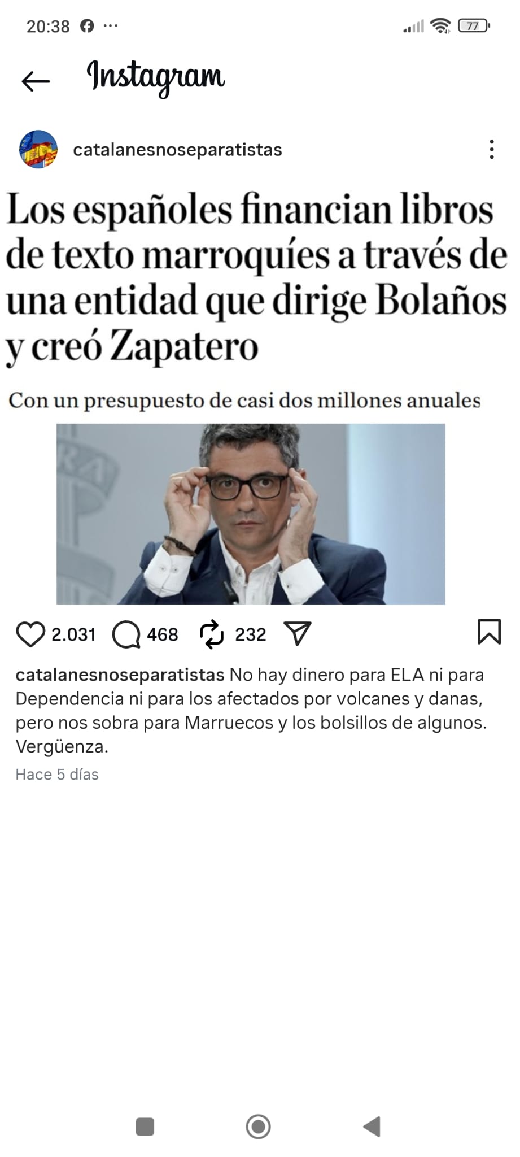Save post with bookmark icon

tap(489, 632)
